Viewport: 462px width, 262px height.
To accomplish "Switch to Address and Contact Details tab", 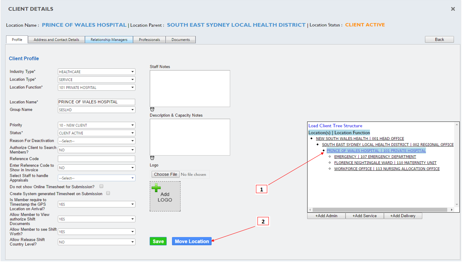I will pyautogui.click(x=56, y=40).
